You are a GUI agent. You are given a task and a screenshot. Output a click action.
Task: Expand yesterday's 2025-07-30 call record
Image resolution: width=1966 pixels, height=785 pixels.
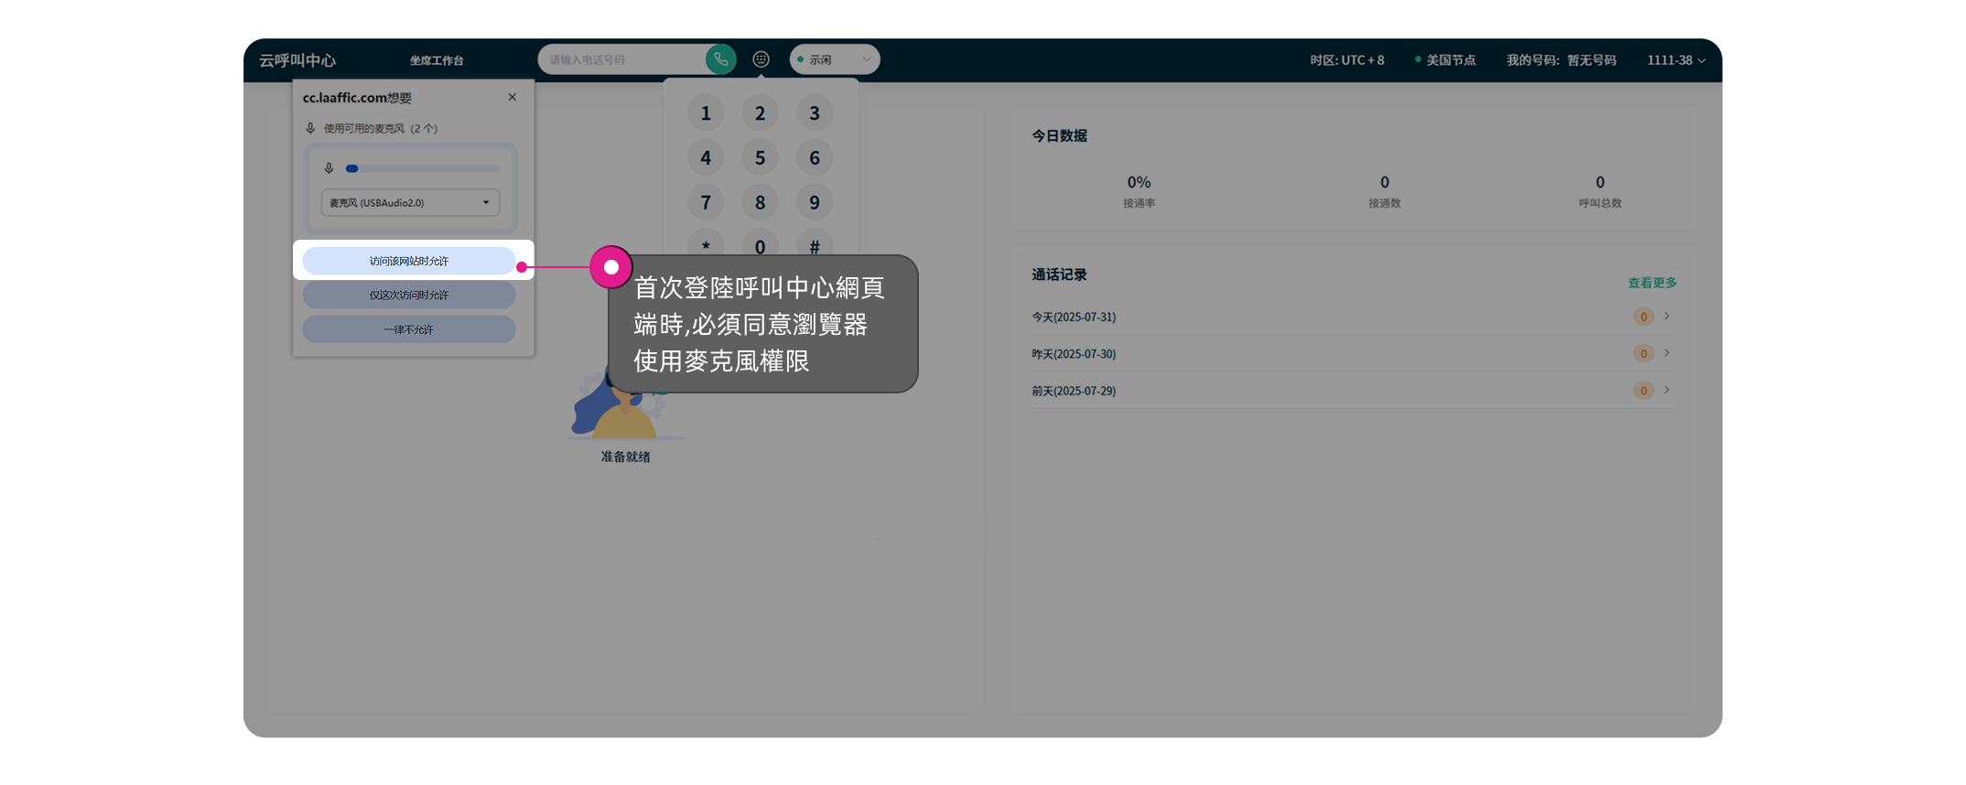click(x=1666, y=353)
